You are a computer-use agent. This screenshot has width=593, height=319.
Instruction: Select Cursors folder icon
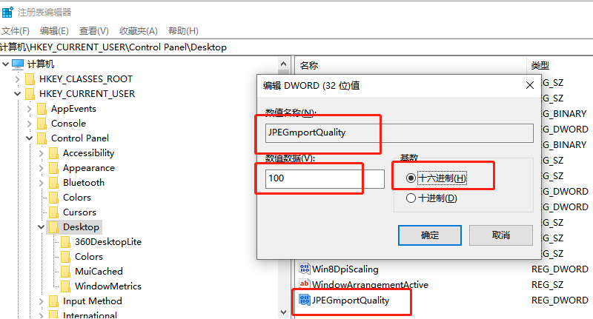(53, 212)
